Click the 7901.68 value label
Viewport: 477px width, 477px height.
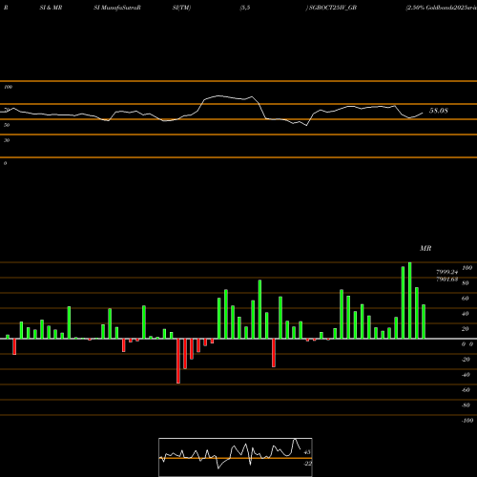pos(446,280)
